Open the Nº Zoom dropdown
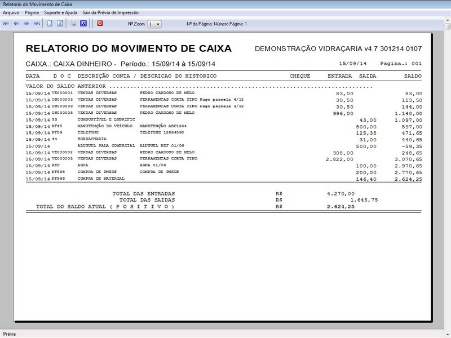This screenshot has height=338, width=451. pyautogui.click(x=157, y=24)
